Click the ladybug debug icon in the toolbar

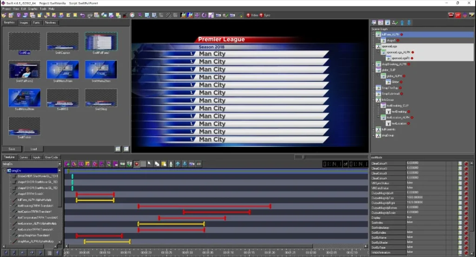click(125, 15)
